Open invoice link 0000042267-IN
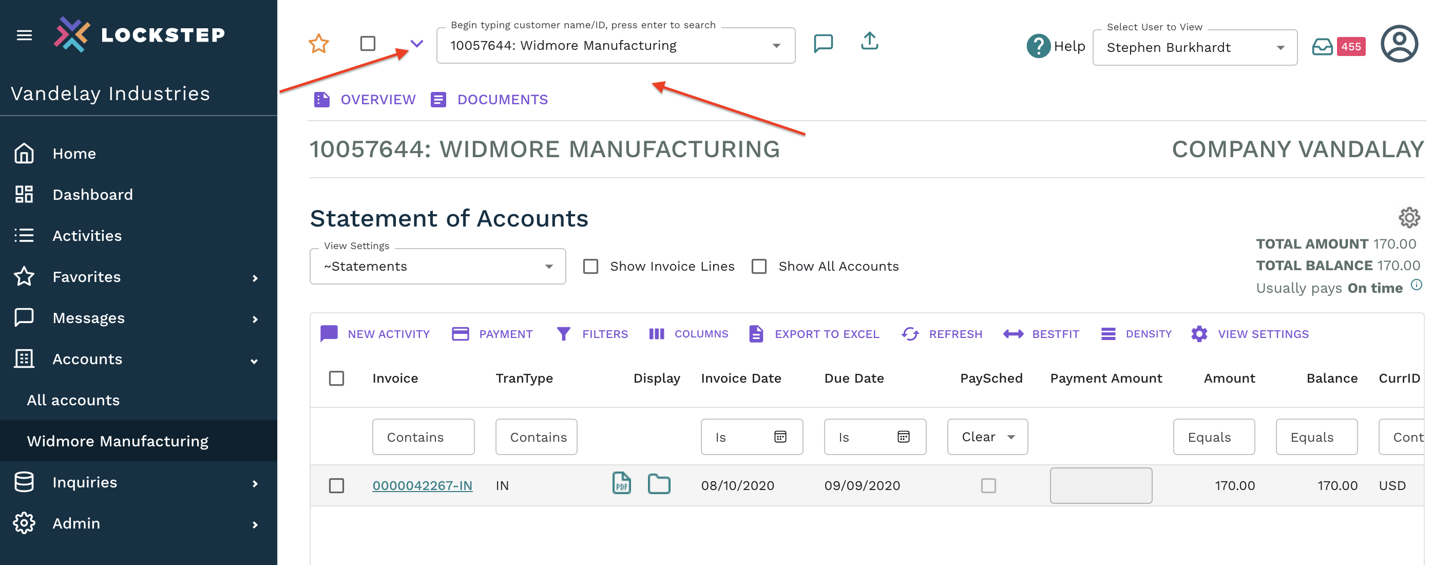 coord(422,485)
